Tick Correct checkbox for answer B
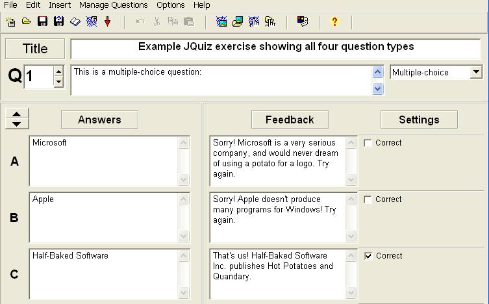The width and height of the screenshot is (489, 304). (x=368, y=199)
